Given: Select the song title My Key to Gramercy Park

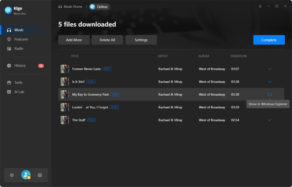Looking at the screenshot, I should 91,95.
